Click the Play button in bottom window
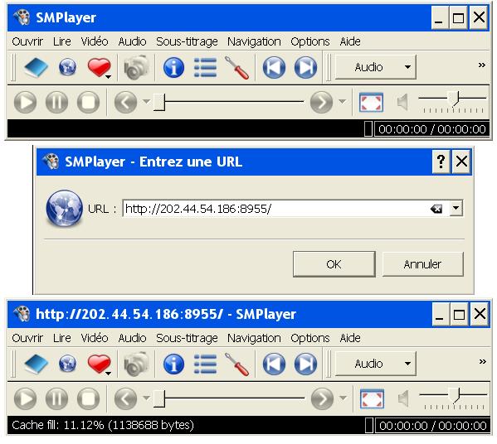 tap(26, 398)
